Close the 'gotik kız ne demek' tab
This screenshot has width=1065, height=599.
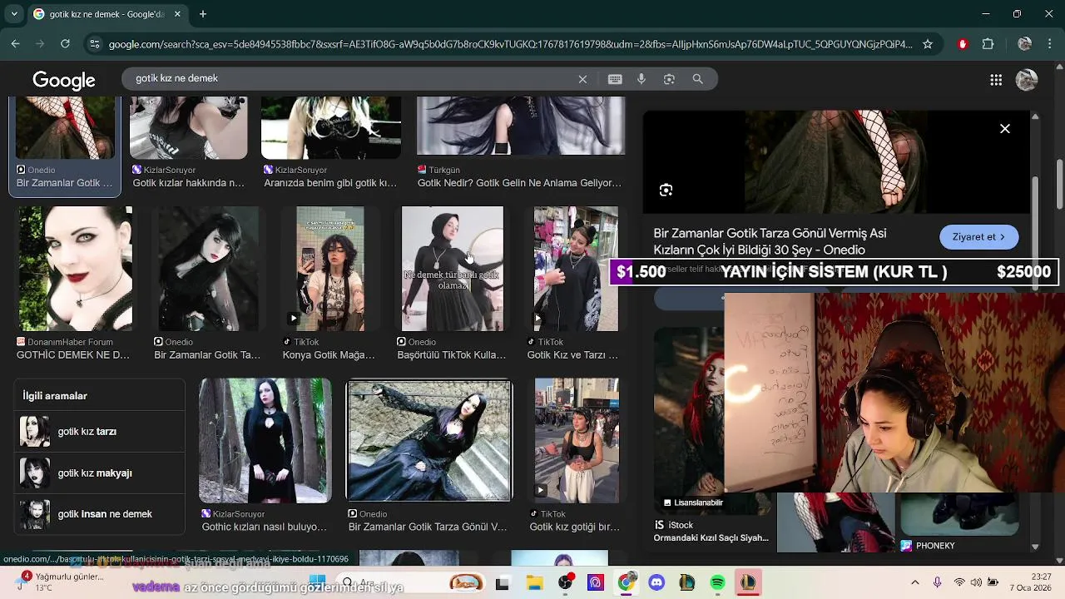coord(177,14)
